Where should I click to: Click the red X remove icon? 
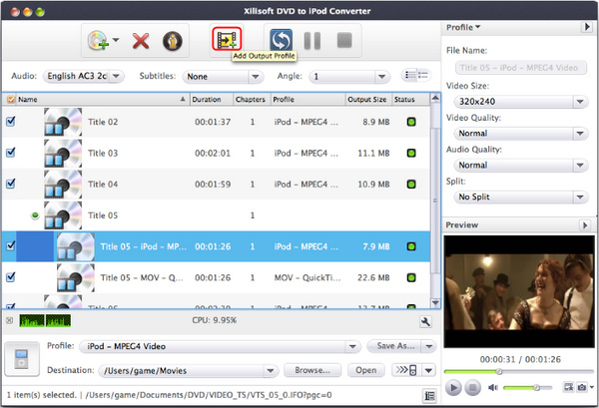pyautogui.click(x=141, y=41)
